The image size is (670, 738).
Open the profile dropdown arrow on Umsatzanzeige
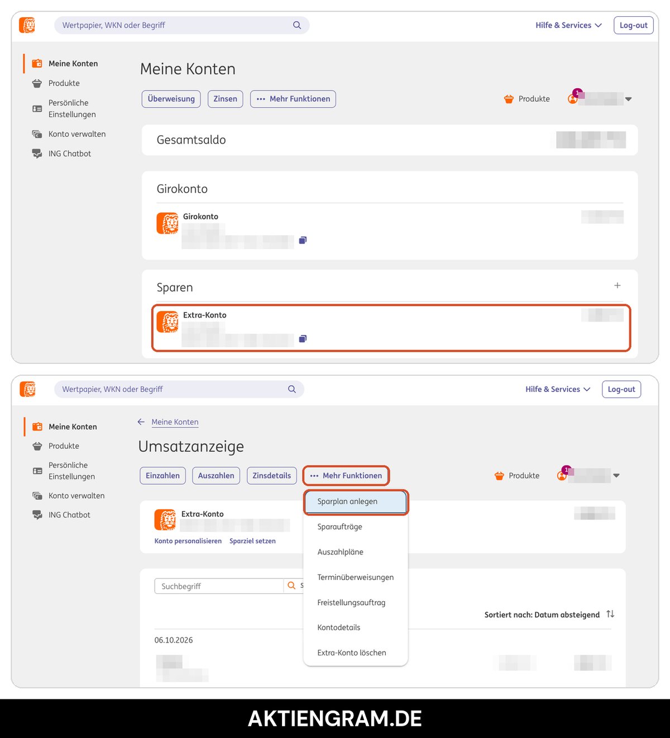(616, 476)
